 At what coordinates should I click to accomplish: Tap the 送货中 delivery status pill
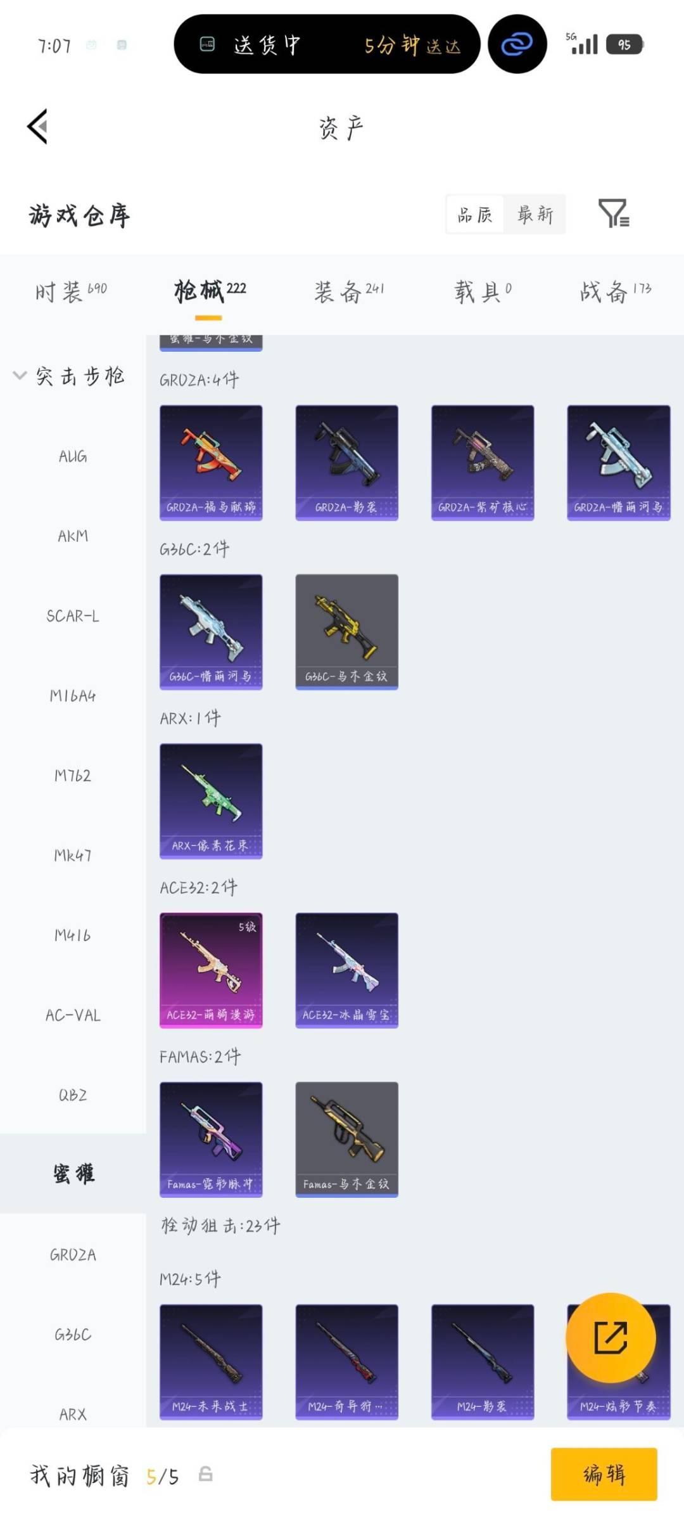tap(327, 44)
